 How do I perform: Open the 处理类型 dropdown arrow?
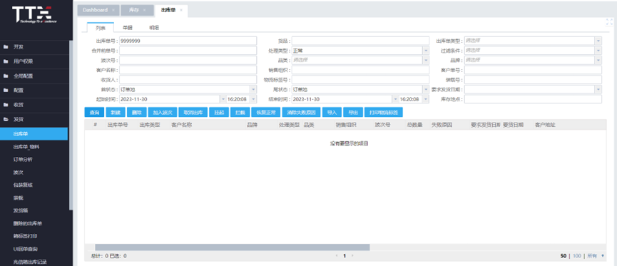tap(426, 51)
